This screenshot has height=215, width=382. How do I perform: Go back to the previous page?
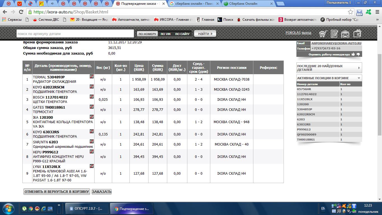5,12
